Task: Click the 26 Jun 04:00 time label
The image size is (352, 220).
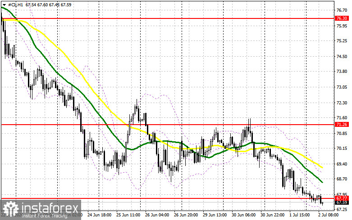Action: [x=157, y=215]
